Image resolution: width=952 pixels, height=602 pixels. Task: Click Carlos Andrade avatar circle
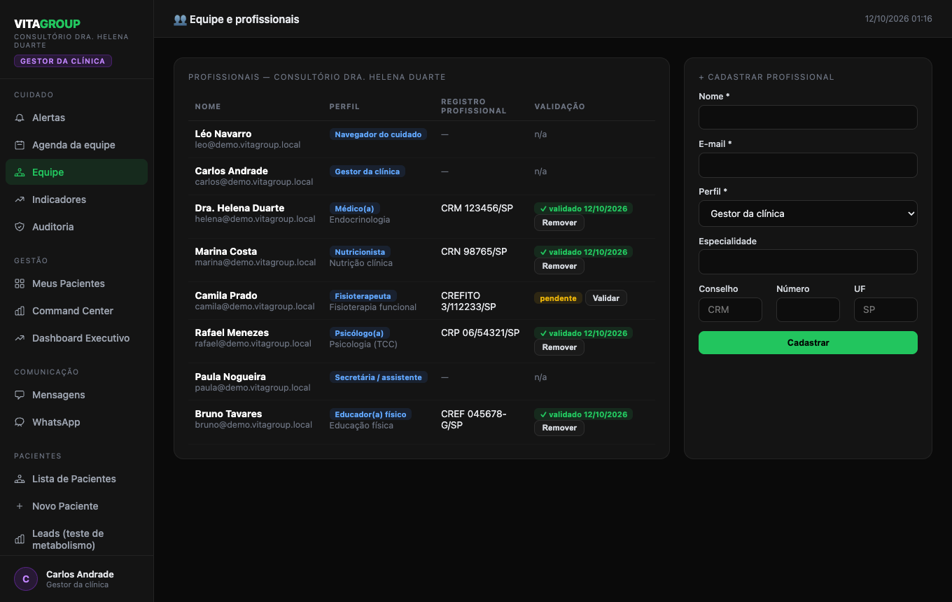coord(26,579)
